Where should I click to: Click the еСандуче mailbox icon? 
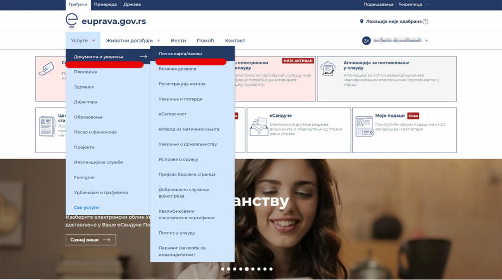(x=259, y=127)
